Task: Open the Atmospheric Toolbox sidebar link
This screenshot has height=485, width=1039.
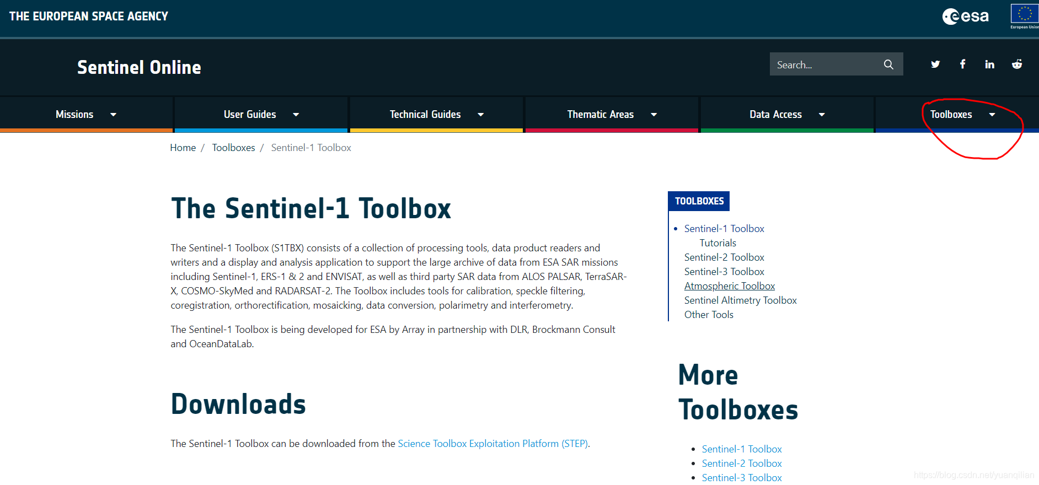Action: tap(730, 286)
